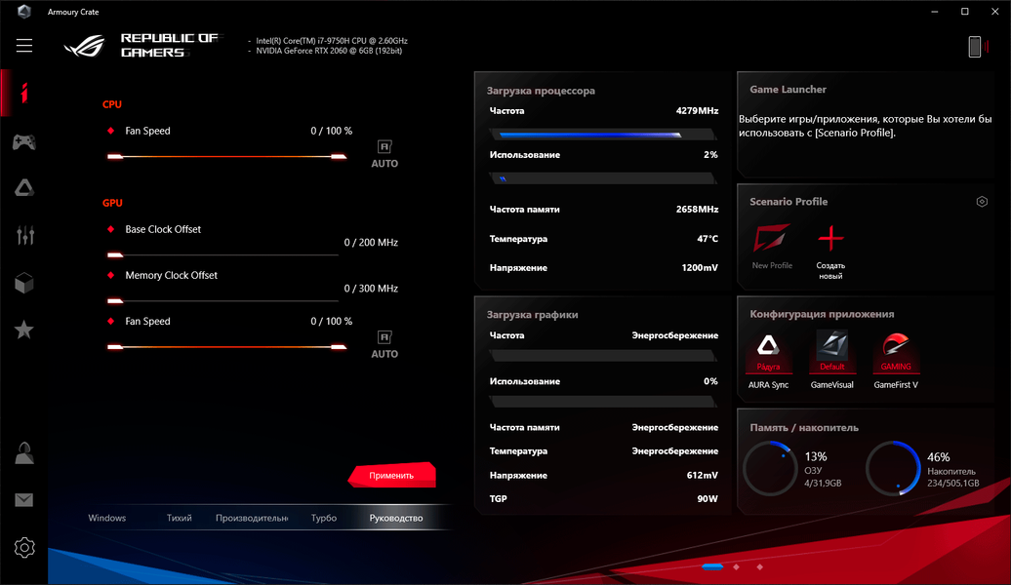This screenshot has width=1011, height=585.
Task: Click the 4279MHz CPU frequency value
Action: point(697,111)
